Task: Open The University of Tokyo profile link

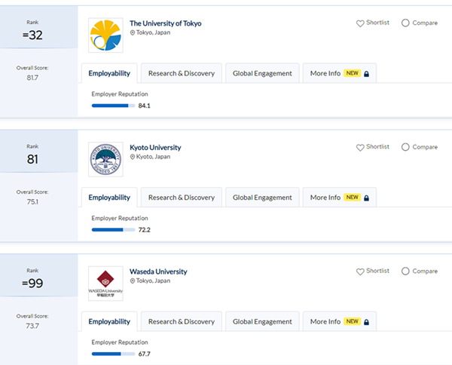Action: coord(166,23)
